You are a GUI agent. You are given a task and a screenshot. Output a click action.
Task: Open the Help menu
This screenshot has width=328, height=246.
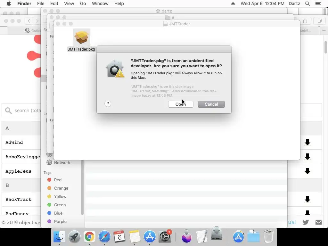point(119,4)
